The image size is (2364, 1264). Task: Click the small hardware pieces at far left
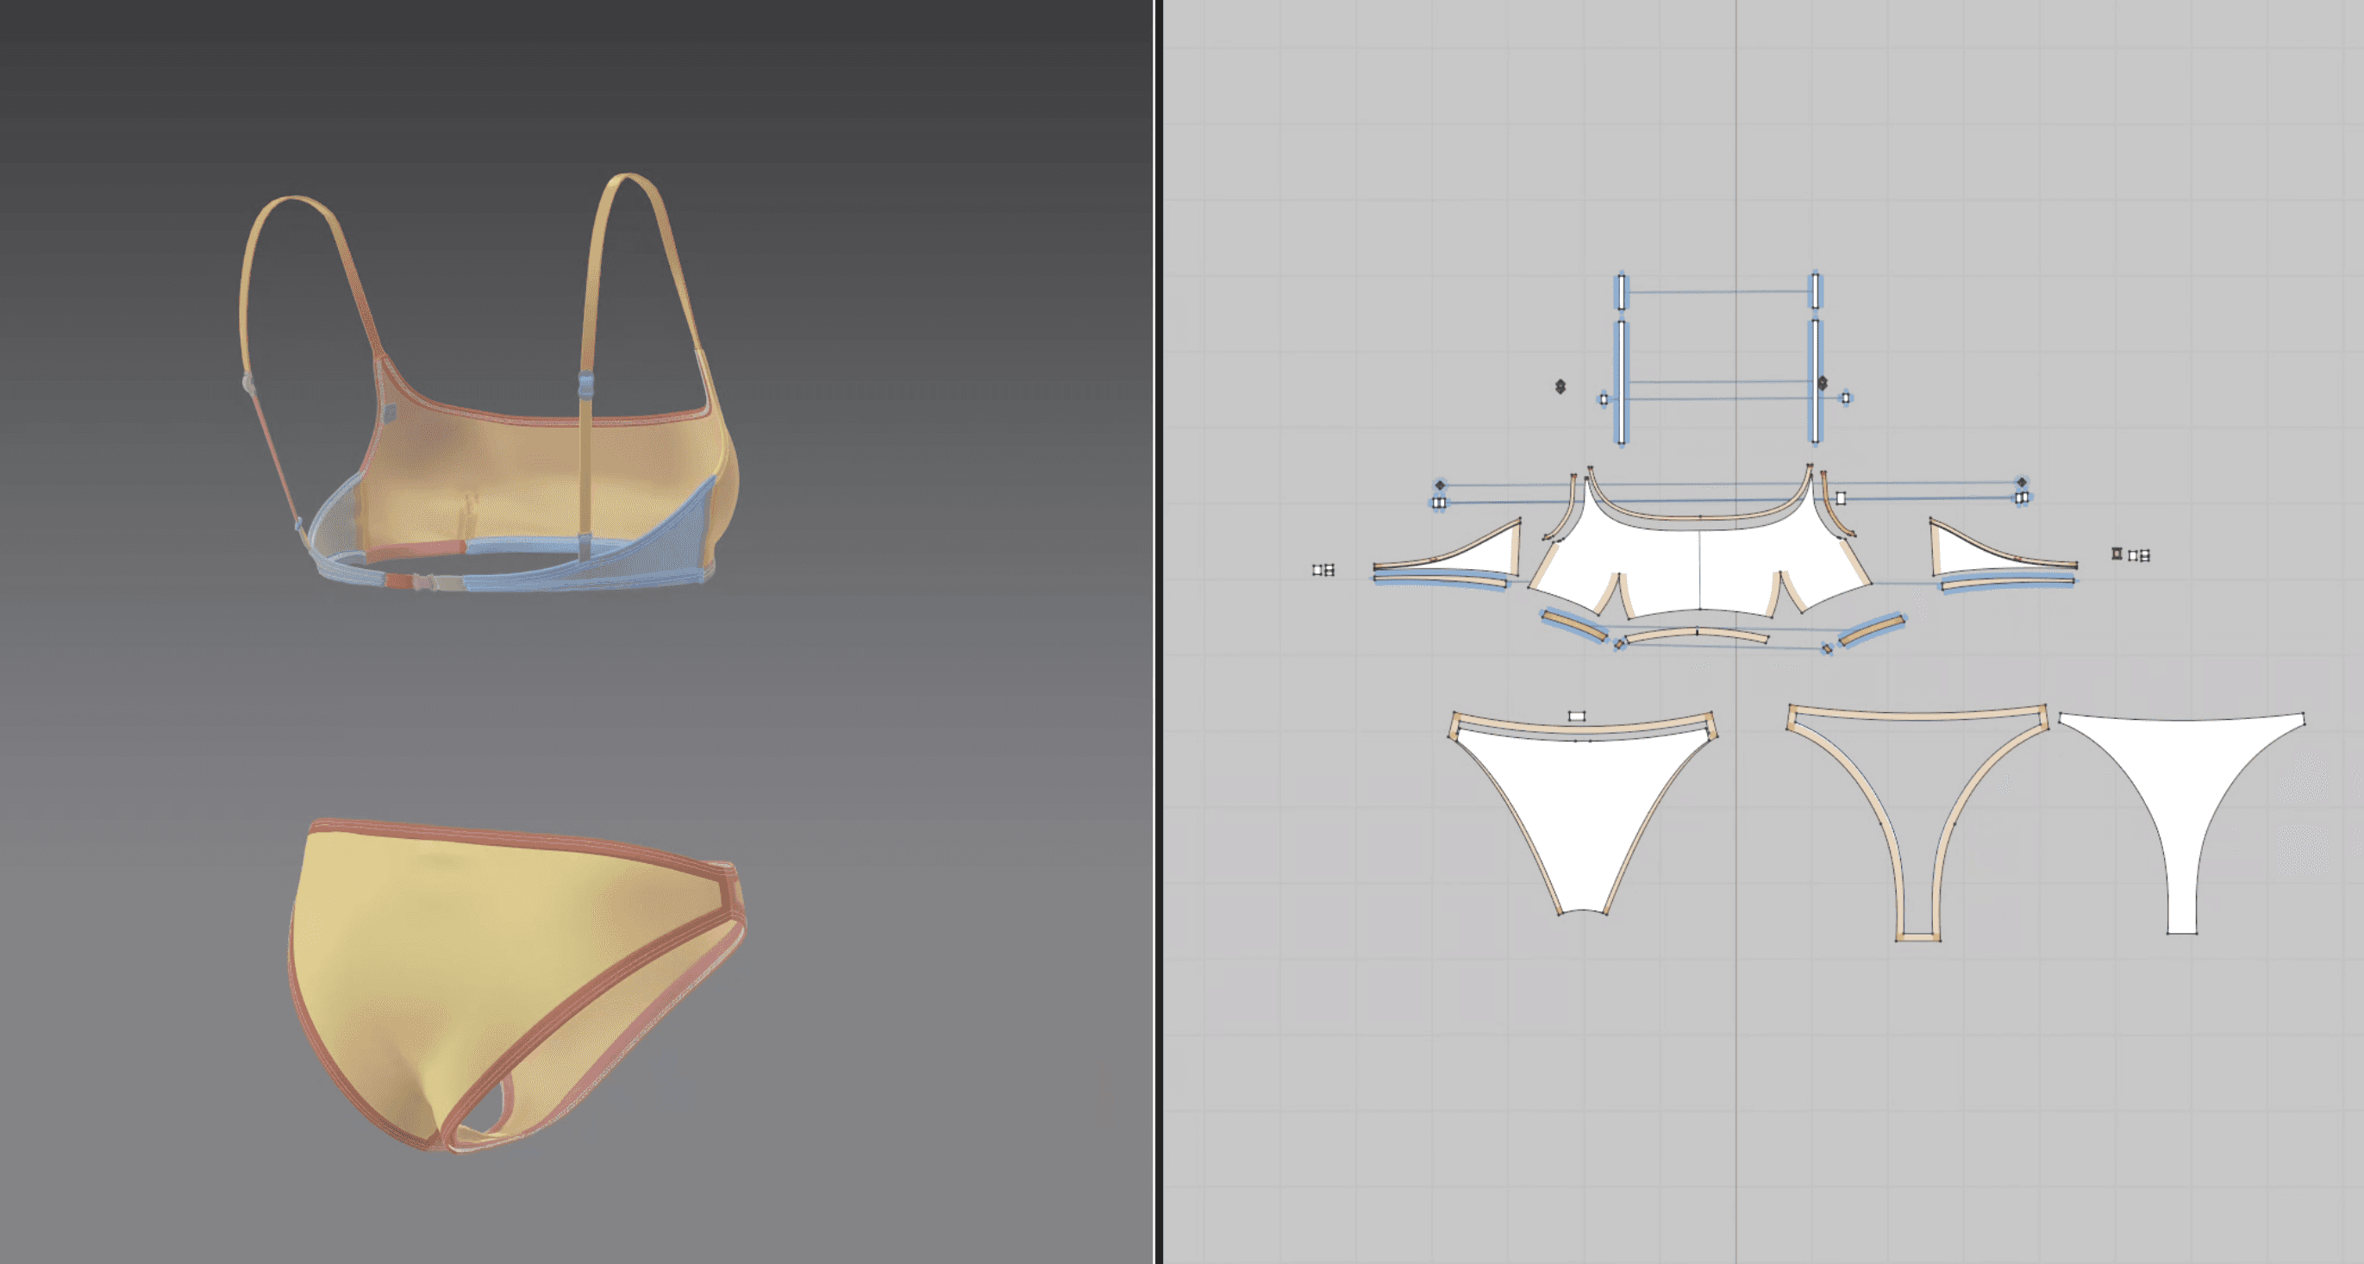[1323, 570]
